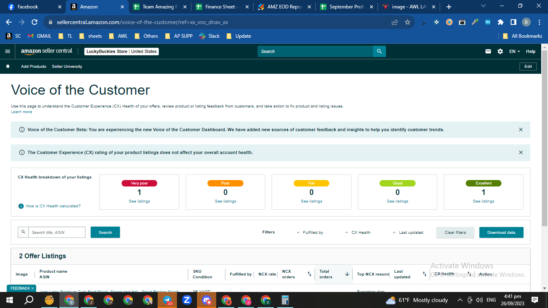Open the Chrome three-dot menu
This screenshot has height=308, width=548.
539,22
